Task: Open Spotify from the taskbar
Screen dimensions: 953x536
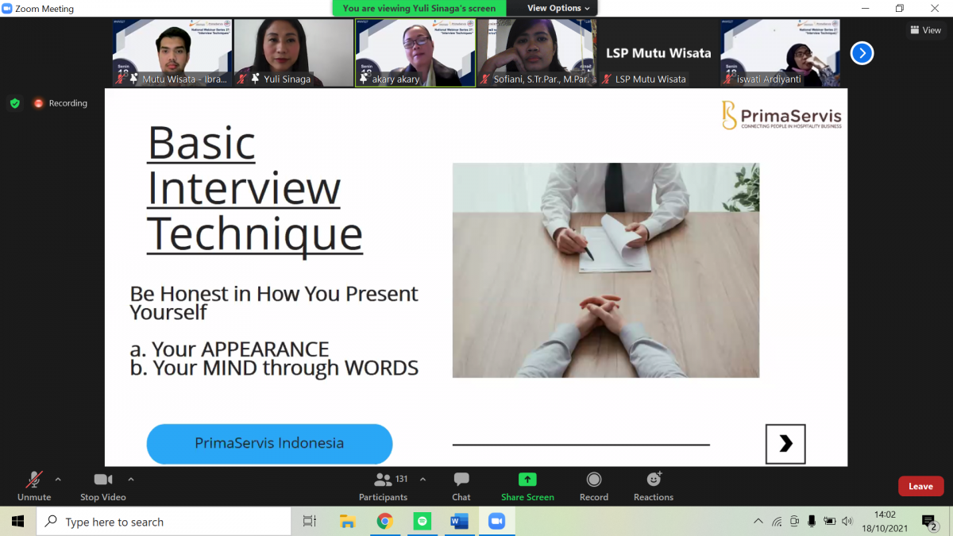Action: [422, 522]
